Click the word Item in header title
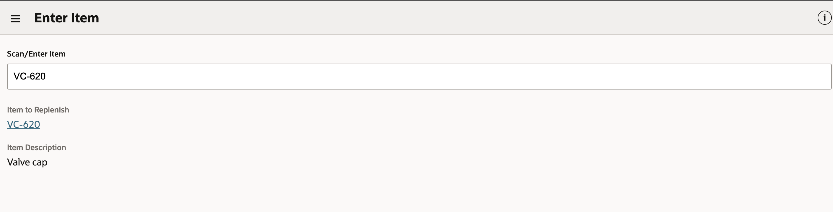The image size is (833, 212). [x=85, y=18]
